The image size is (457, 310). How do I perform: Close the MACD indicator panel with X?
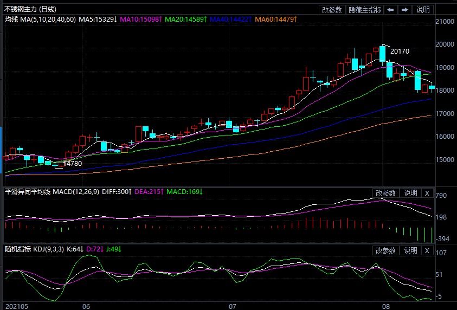[x=427, y=193]
